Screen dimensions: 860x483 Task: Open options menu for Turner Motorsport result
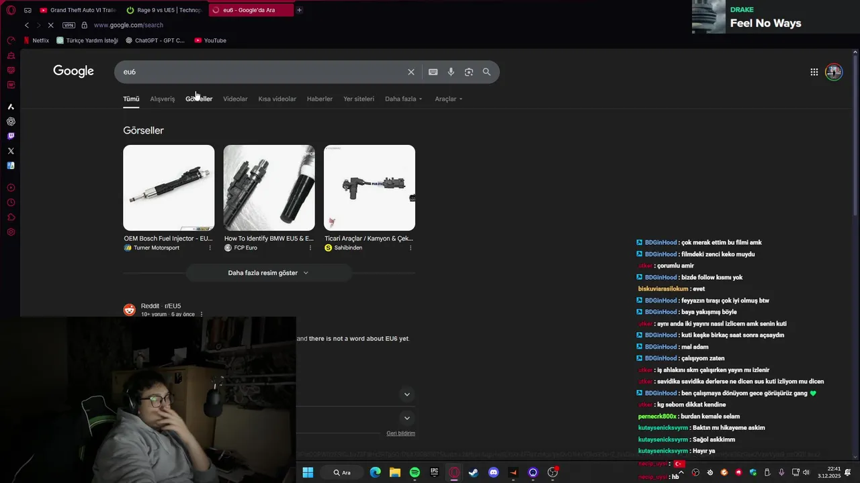point(210,248)
